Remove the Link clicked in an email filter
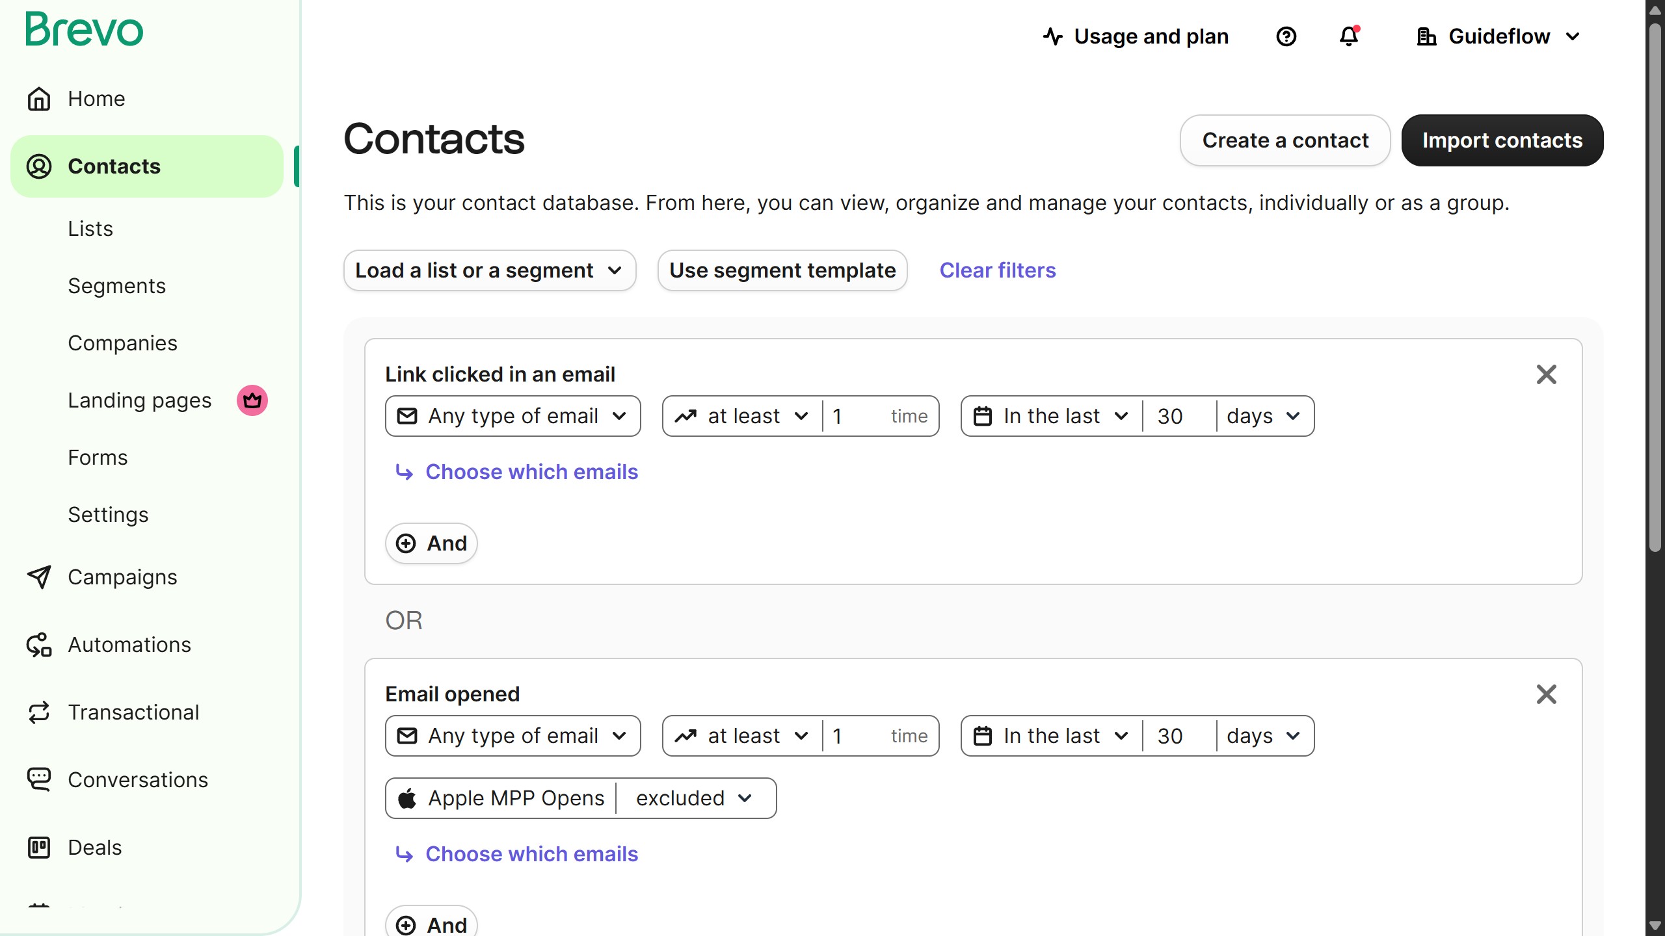Screen dimensions: 1665x936 pyautogui.click(x=1546, y=374)
